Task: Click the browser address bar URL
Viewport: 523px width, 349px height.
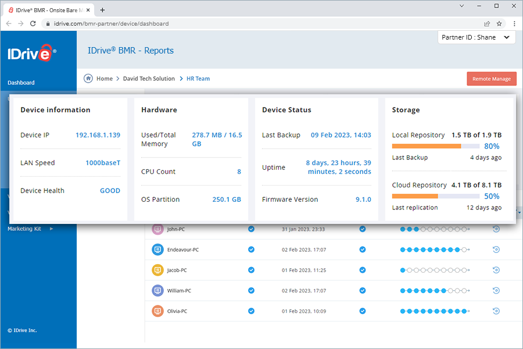Action: point(112,24)
